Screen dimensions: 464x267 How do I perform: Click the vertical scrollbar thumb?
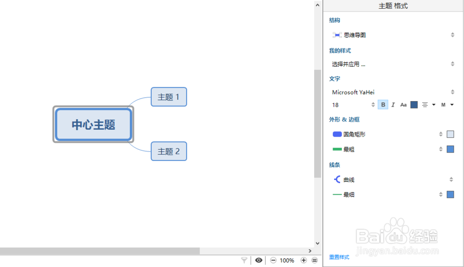click(x=317, y=124)
